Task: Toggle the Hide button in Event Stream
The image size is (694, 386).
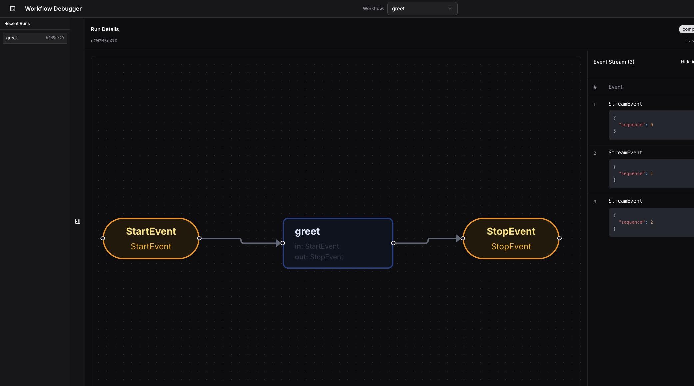Action: (x=687, y=62)
